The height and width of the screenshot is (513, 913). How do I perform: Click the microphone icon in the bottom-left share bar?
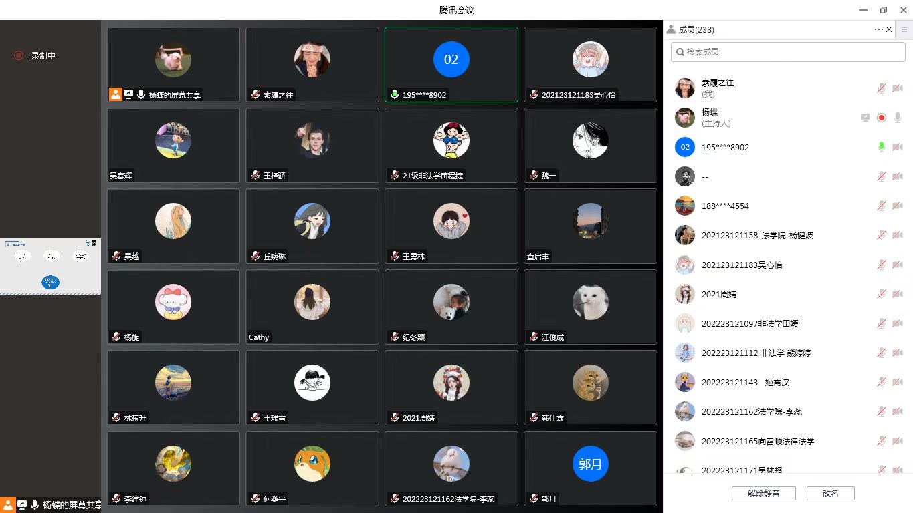pos(34,505)
